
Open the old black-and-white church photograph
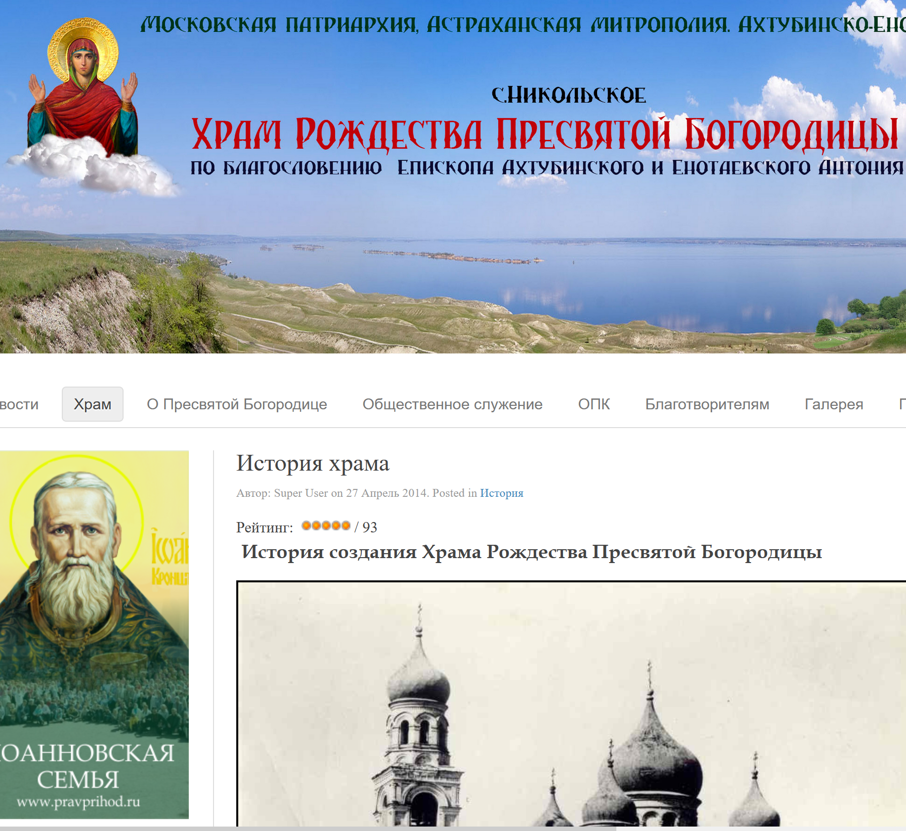571,703
